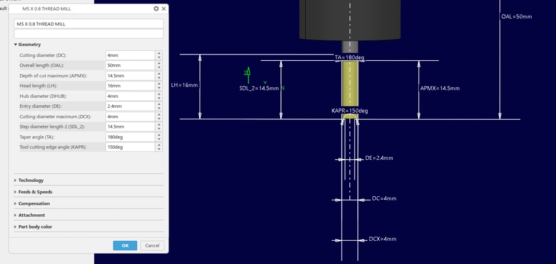Select the KAPR=150deg dimension label
Viewport: 556px width, 264px height.
coord(350,111)
